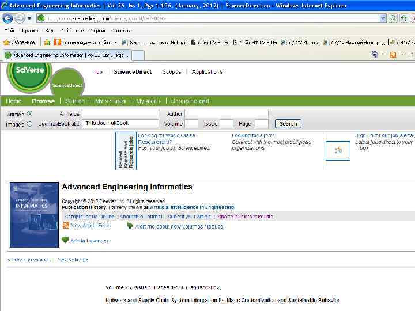Click the RSS feeds icon in command bar
Screen dimensions: 415x311
[393, 55]
